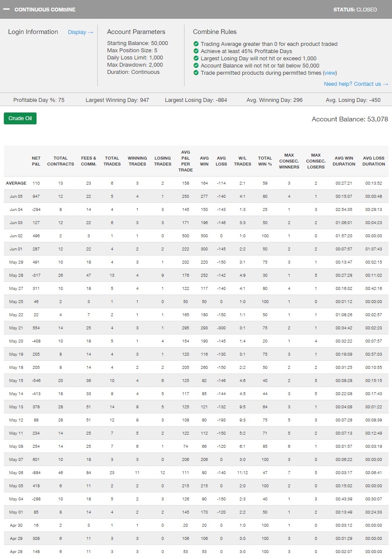This screenshot has width=392, height=559.
Task: Click the AVERAGE row label
Action: click(x=16, y=183)
